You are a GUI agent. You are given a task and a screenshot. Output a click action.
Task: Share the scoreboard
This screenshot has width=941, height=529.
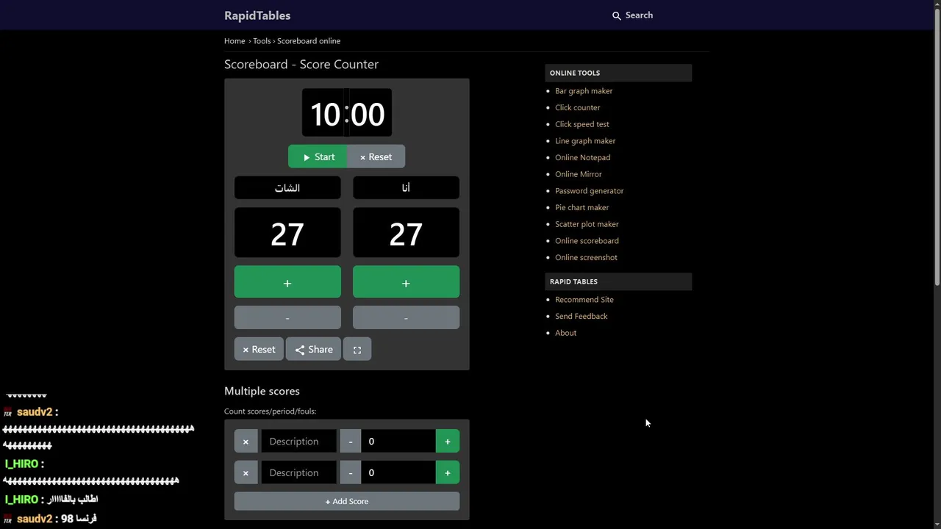314,350
